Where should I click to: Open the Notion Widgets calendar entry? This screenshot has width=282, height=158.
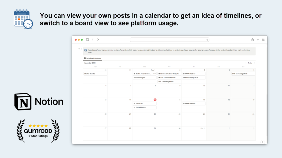(x=145, y=78)
